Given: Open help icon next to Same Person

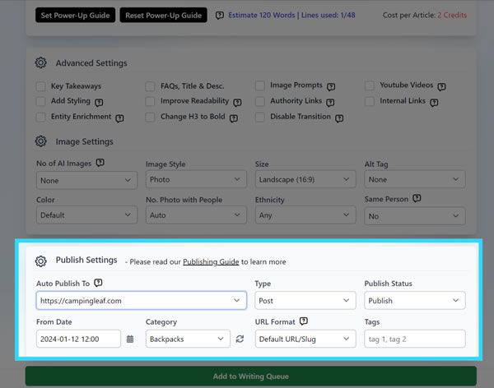Looking at the screenshot, I should [x=417, y=198].
